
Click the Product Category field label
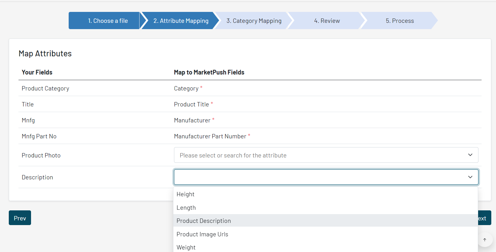(x=45, y=89)
